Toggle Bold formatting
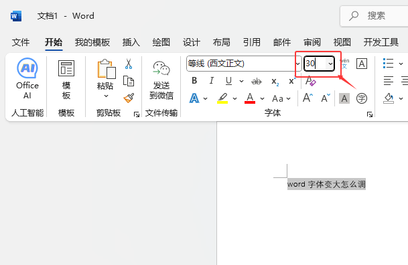Image resolution: width=408 pixels, height=265 pixels. (x=194, y=81)
